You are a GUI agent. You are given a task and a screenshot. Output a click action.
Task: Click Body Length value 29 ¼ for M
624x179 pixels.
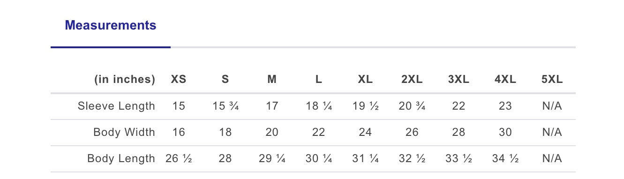point(272,158)
